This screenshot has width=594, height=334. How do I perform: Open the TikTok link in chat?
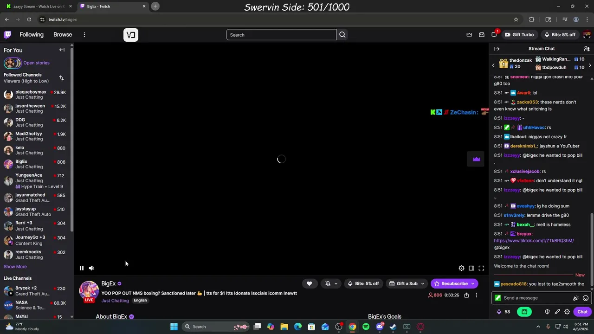tap(534, 241)
